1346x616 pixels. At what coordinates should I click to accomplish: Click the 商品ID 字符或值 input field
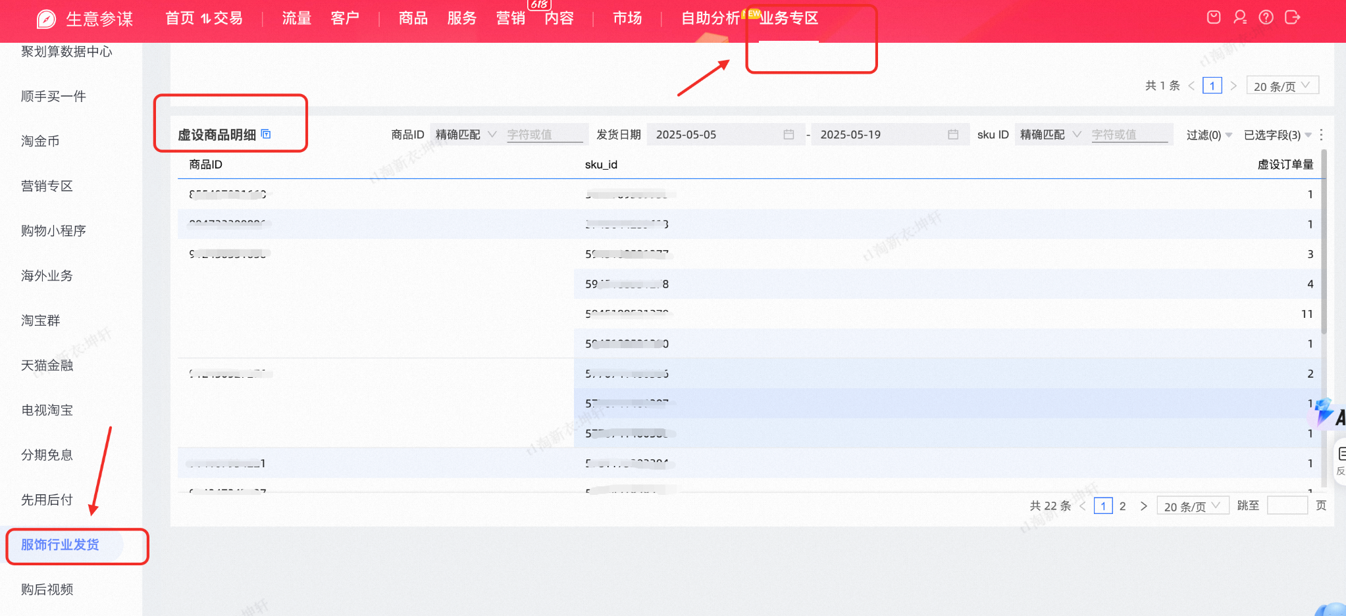[545, 134]
